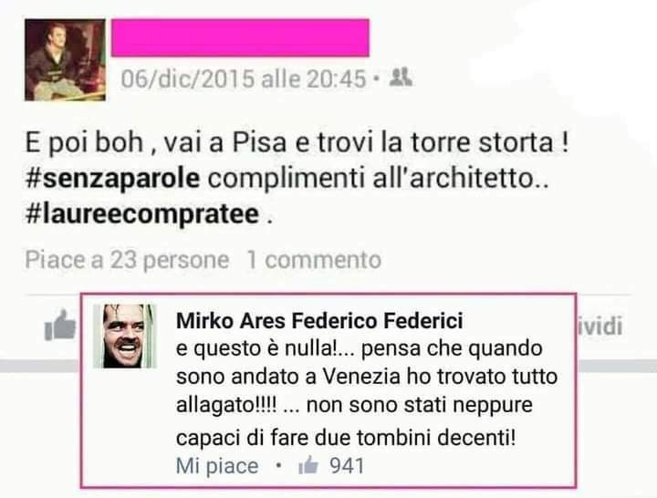Click the friends audience icon next to timestamp
Viewport: 657px width, 498px height.
pos(401,78)
